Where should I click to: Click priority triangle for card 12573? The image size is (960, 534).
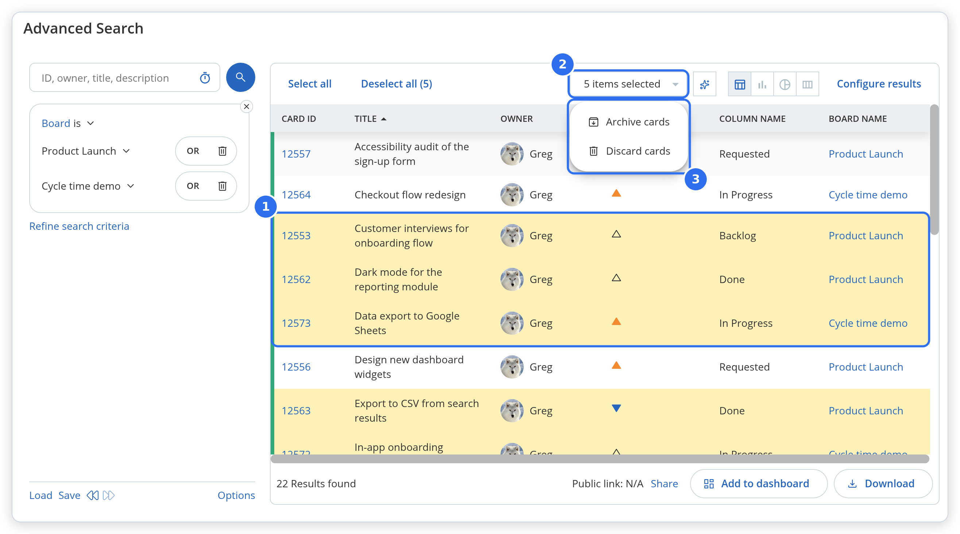(616, 321)
